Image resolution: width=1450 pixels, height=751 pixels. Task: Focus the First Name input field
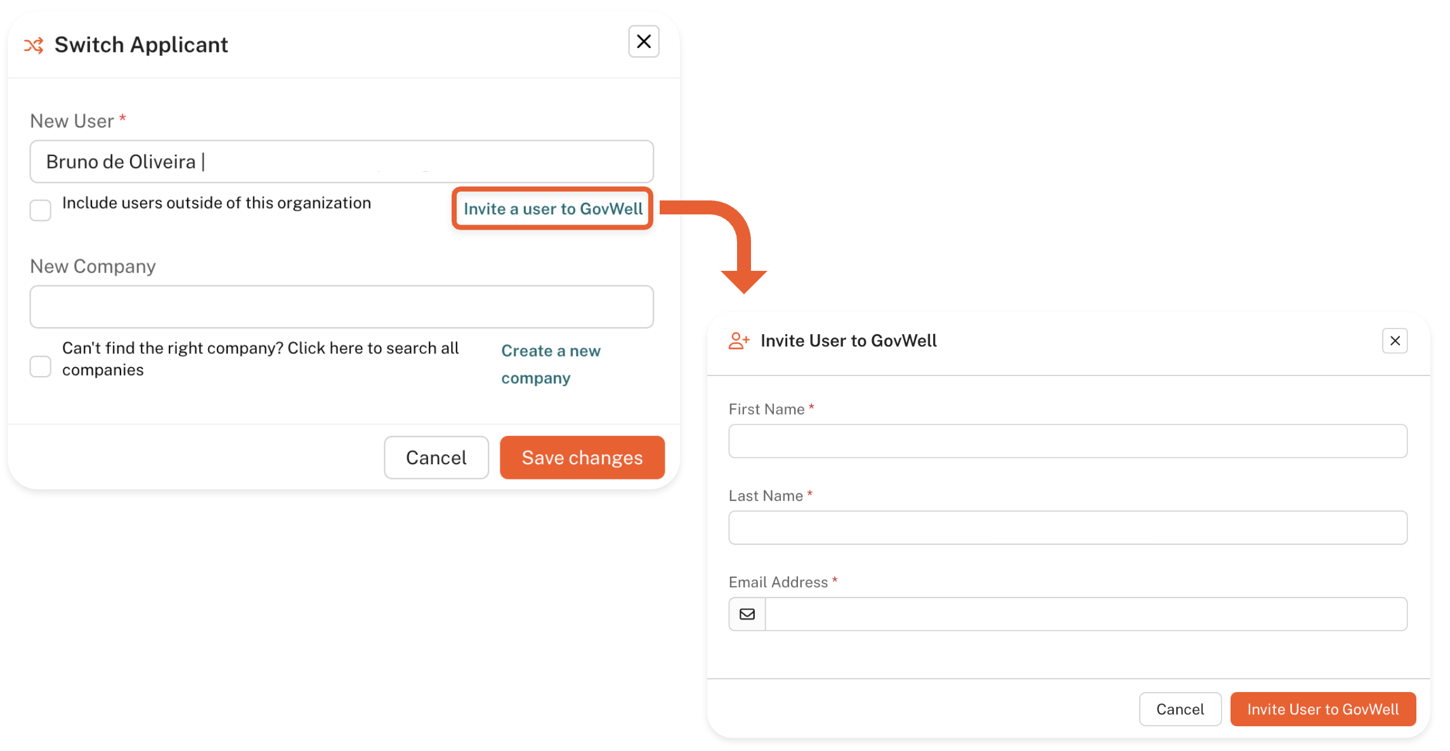pyautogui.click(x=1067, y=441)
